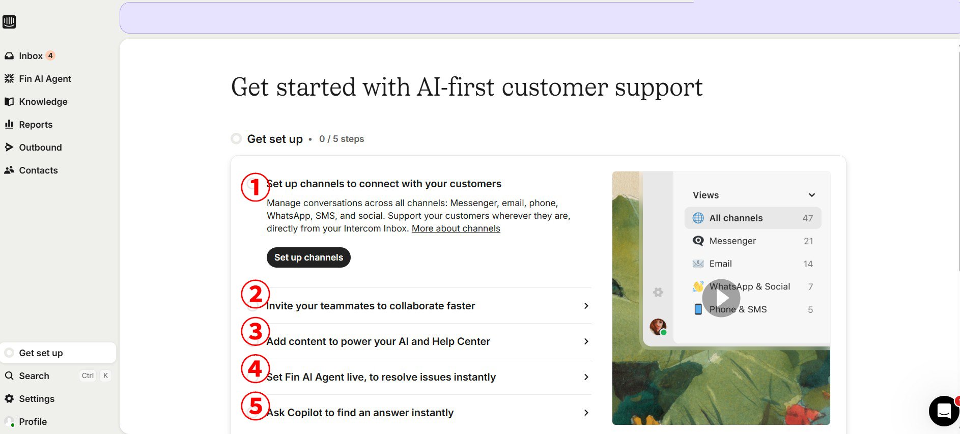Click the Outbound paper plane icon
The height and width of the screenshot is (434, 960).
pos(9,147)
